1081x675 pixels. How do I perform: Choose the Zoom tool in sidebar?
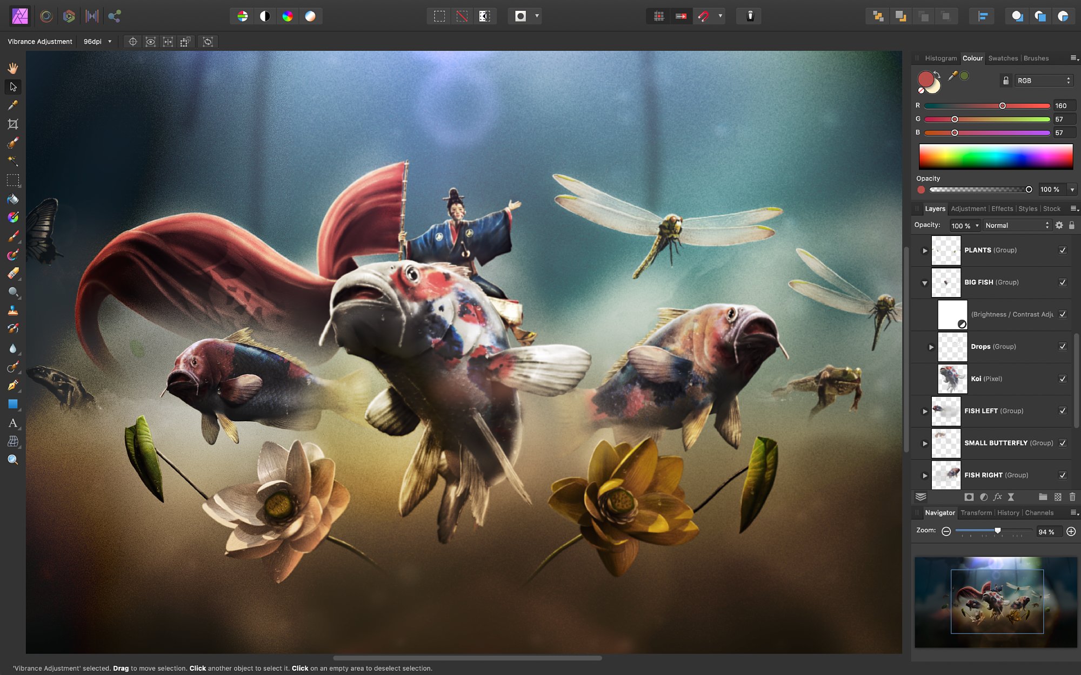coord(13,460)
